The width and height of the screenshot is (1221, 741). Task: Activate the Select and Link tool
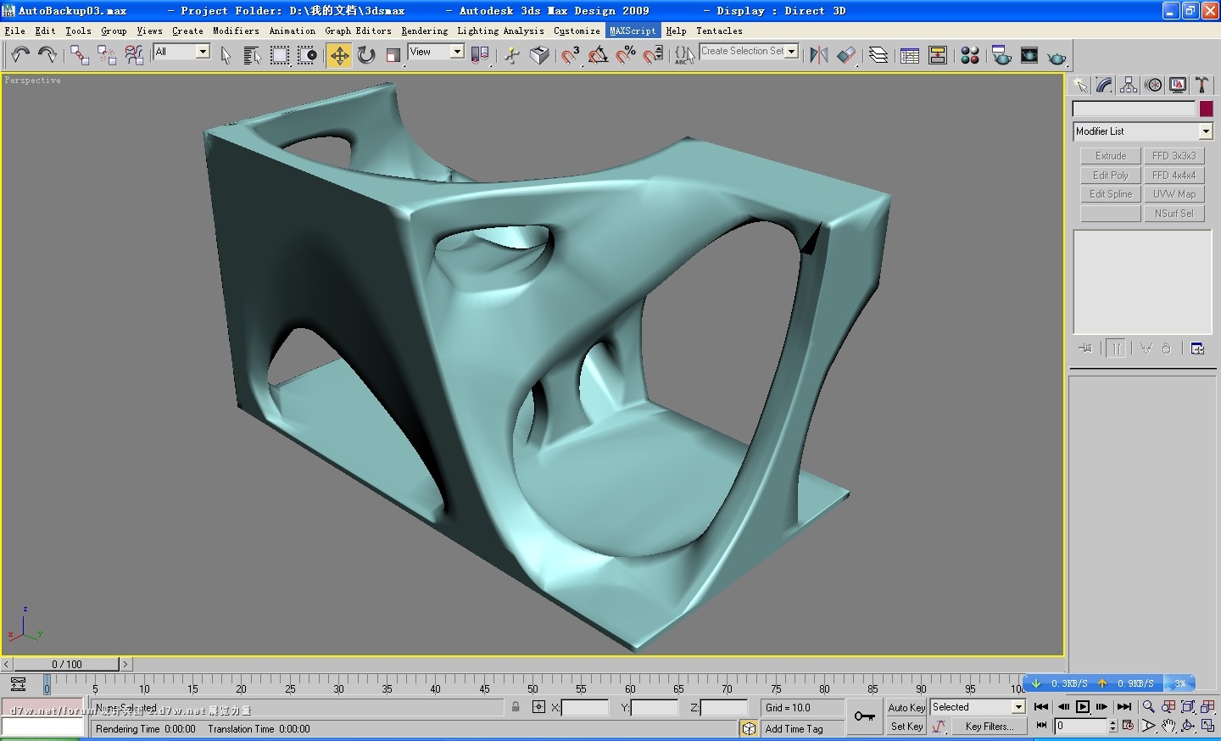tap(80, 55)
